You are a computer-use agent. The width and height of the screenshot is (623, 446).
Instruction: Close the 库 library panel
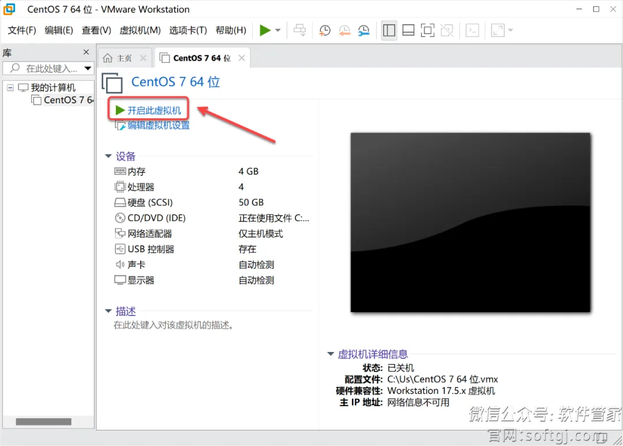coord(86,52)
